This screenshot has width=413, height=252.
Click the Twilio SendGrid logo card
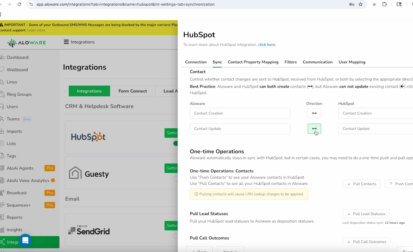[89, 230]
